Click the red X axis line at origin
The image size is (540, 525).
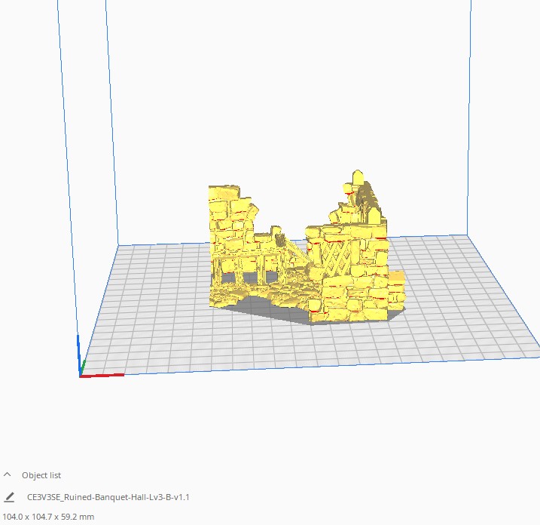pyautogui.click(x=105, y=374)
